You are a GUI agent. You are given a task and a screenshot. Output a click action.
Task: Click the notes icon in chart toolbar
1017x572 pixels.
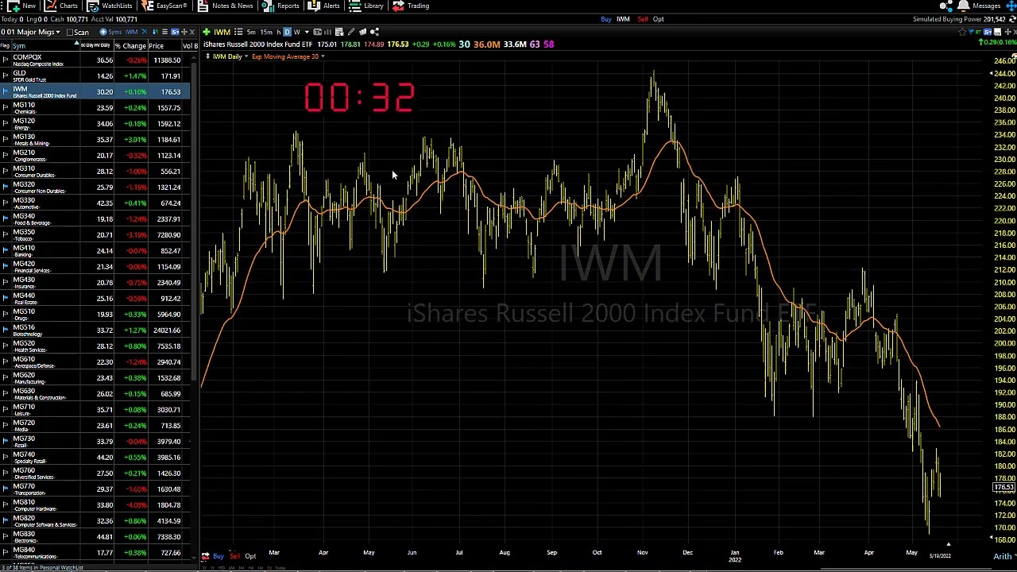click(x=362, y=32)
